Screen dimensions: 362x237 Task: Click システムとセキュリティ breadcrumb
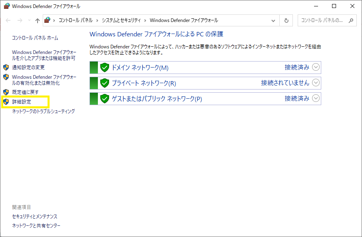click(121, 20)
